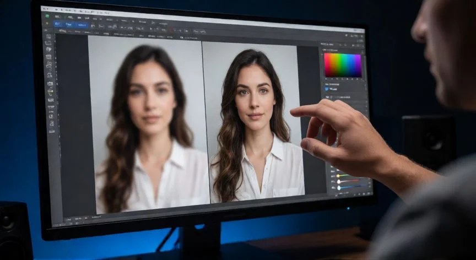Click the blue slider handle in right panel

(339, 188)
